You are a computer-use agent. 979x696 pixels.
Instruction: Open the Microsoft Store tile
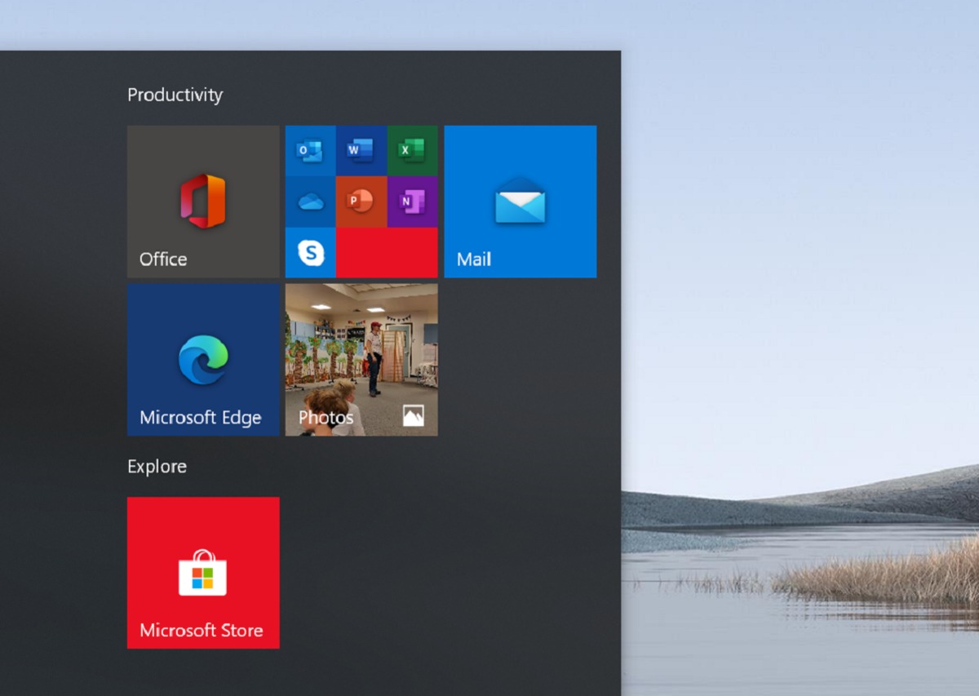pyautogui.click(x=203, y=573)
